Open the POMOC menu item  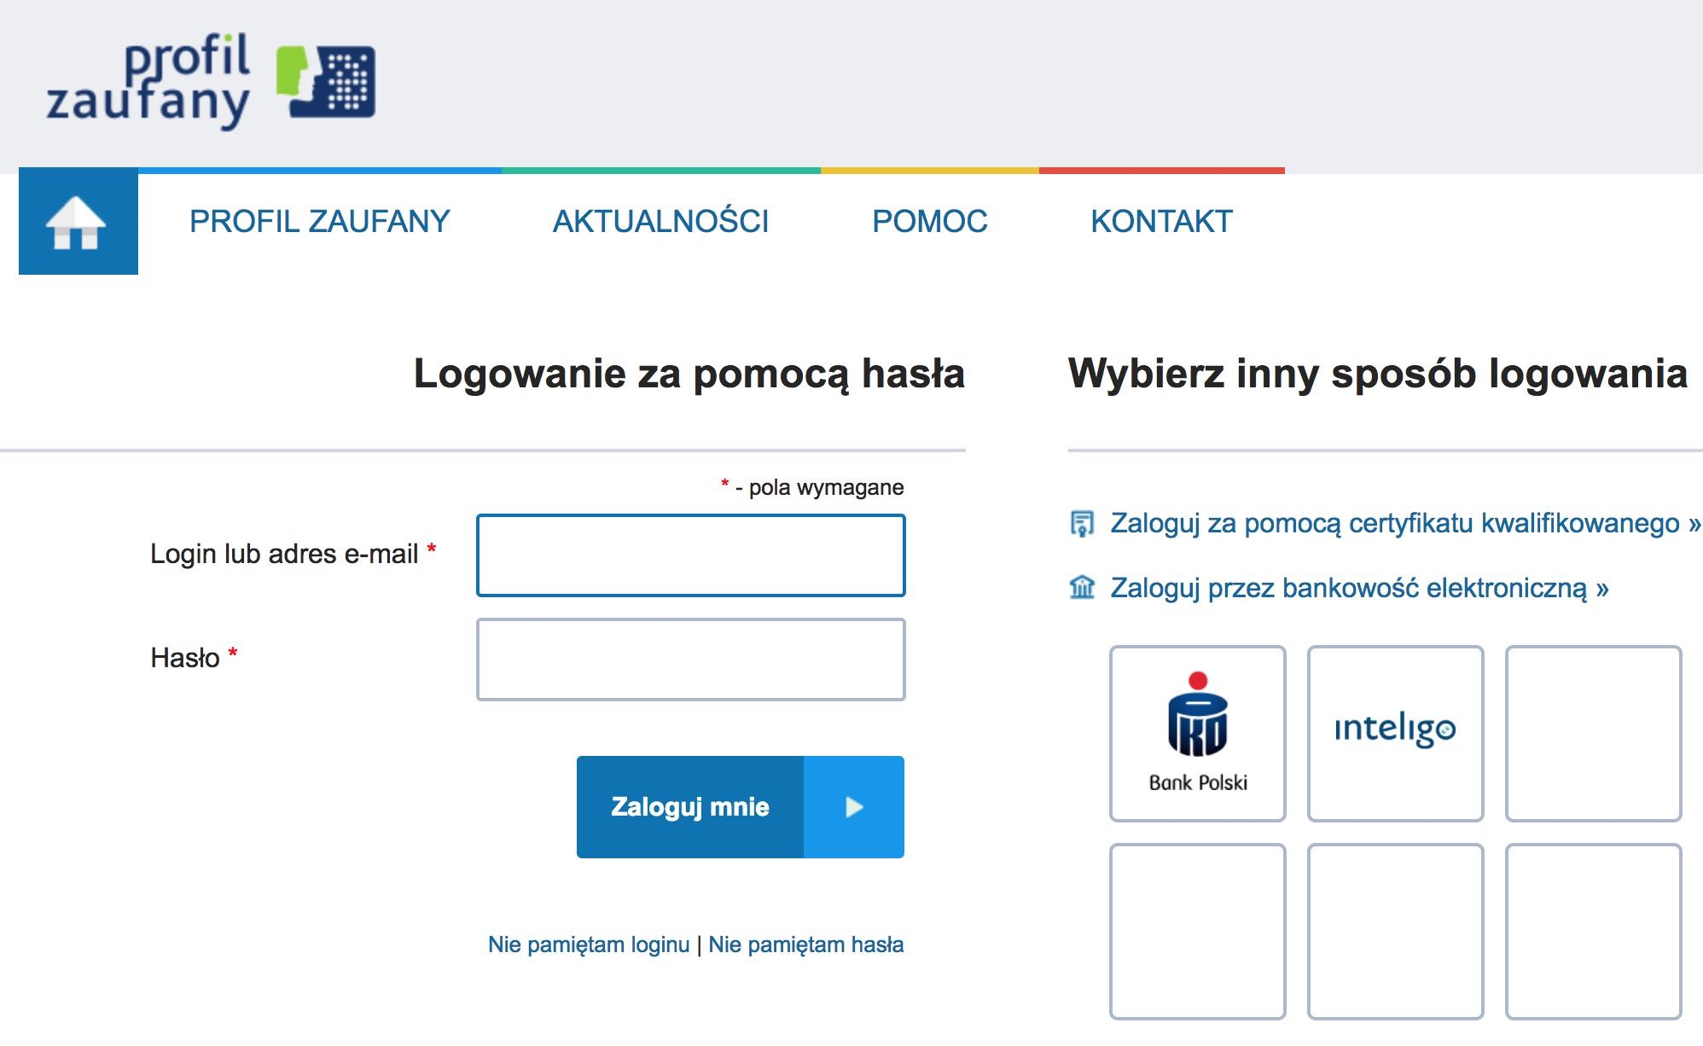click(x=930, y=221)
